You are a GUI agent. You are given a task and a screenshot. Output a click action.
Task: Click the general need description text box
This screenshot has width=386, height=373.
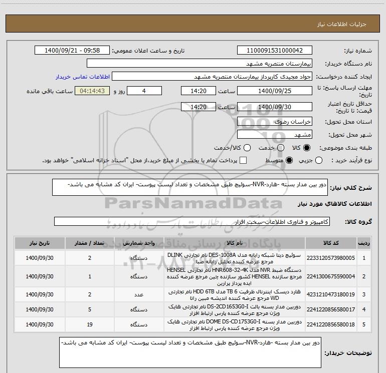190,187
